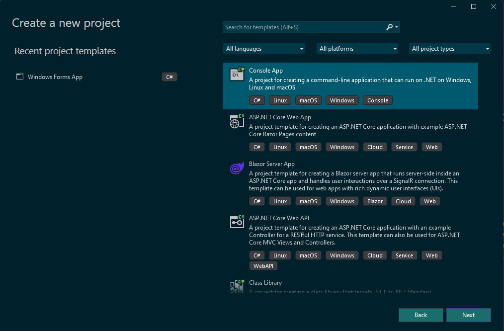Click the ASP.NET Core Web API icon
504x331 pixels.
[237, 222]
